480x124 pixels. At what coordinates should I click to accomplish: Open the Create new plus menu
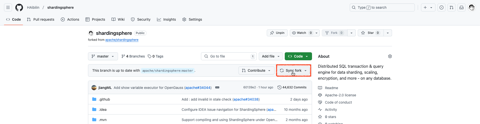pyautogui.click(x=428, y=7)
